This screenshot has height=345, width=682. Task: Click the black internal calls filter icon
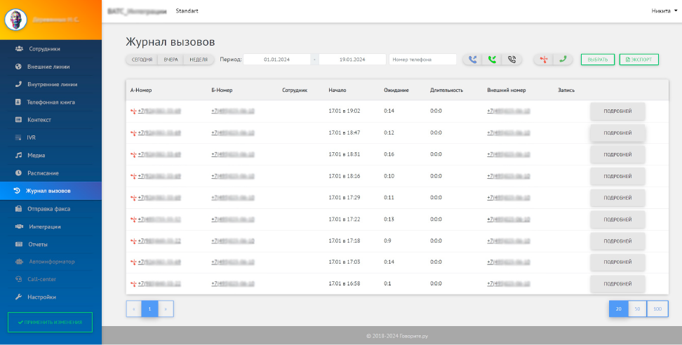[511, 60]
